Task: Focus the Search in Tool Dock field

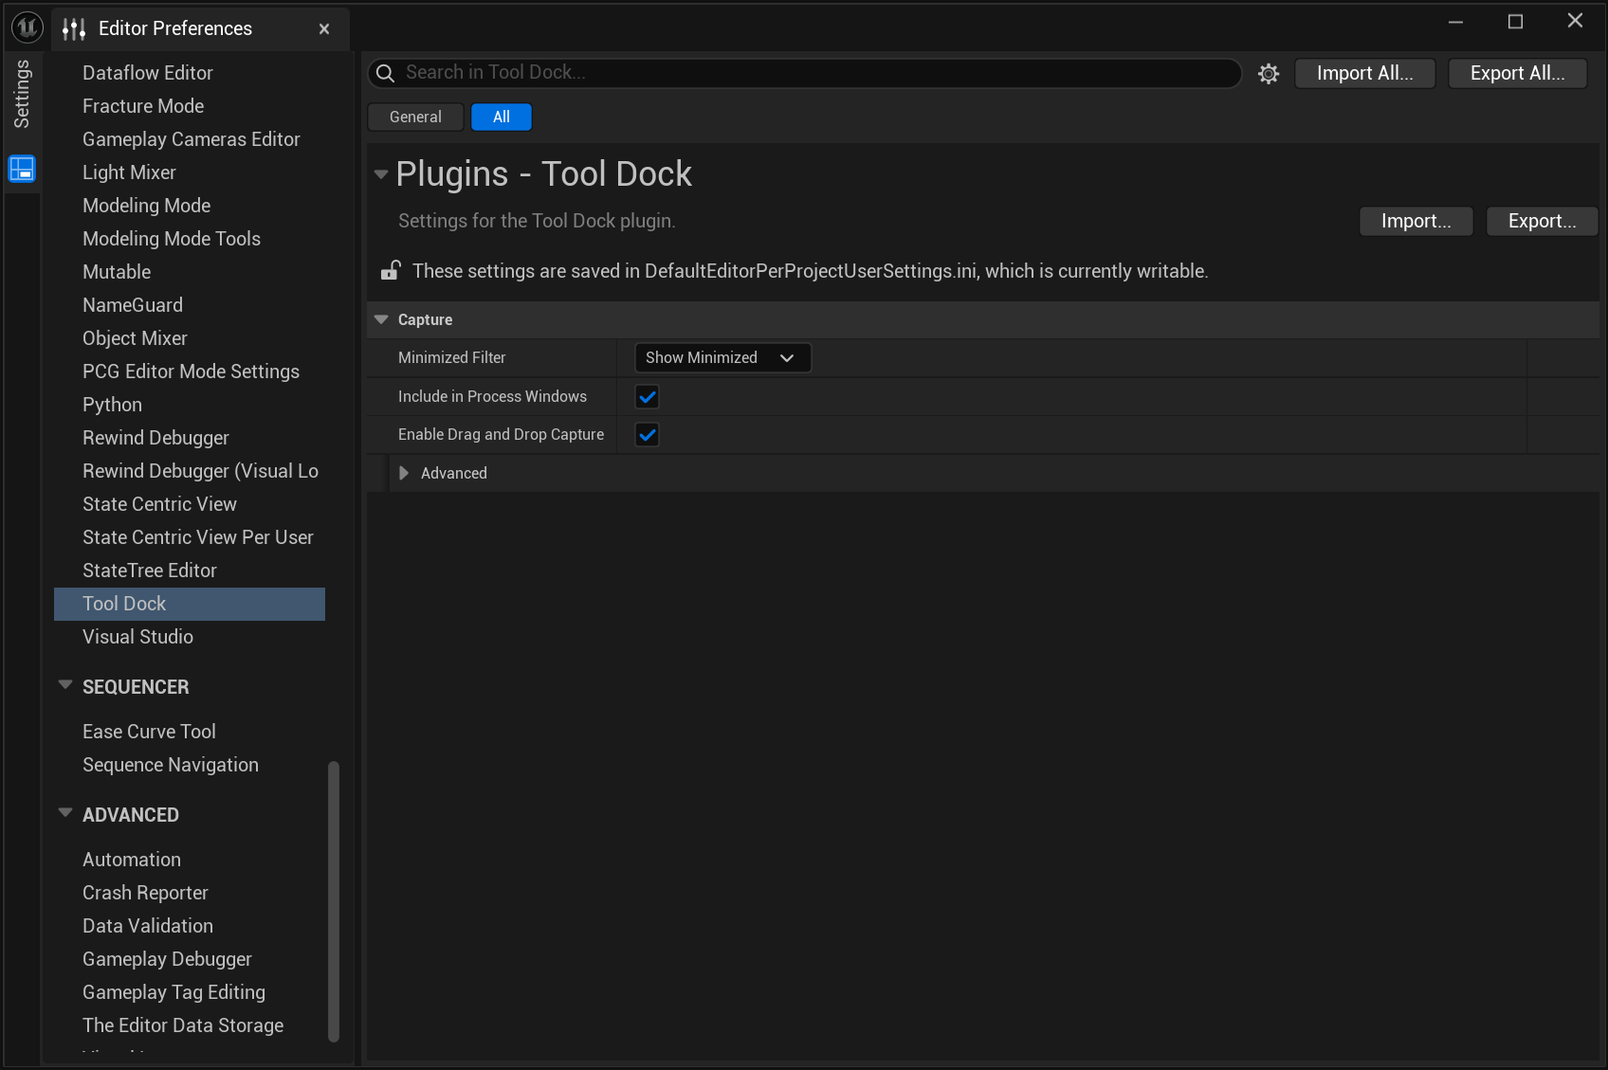Action: [x=804, y=73]
